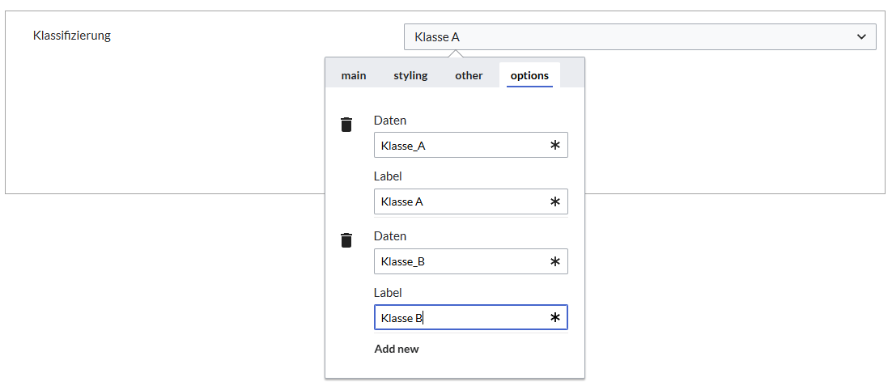892x390 pixels.
Task: Click asterisk icon in Klasse_B Daten field
Action: point(555,261)
